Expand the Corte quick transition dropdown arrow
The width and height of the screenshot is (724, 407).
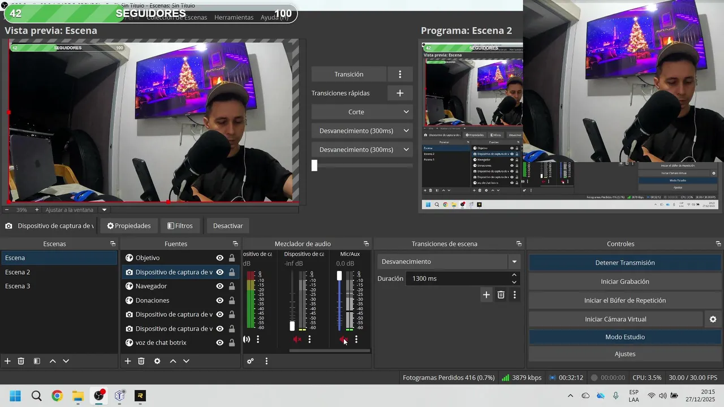point(406,112)
